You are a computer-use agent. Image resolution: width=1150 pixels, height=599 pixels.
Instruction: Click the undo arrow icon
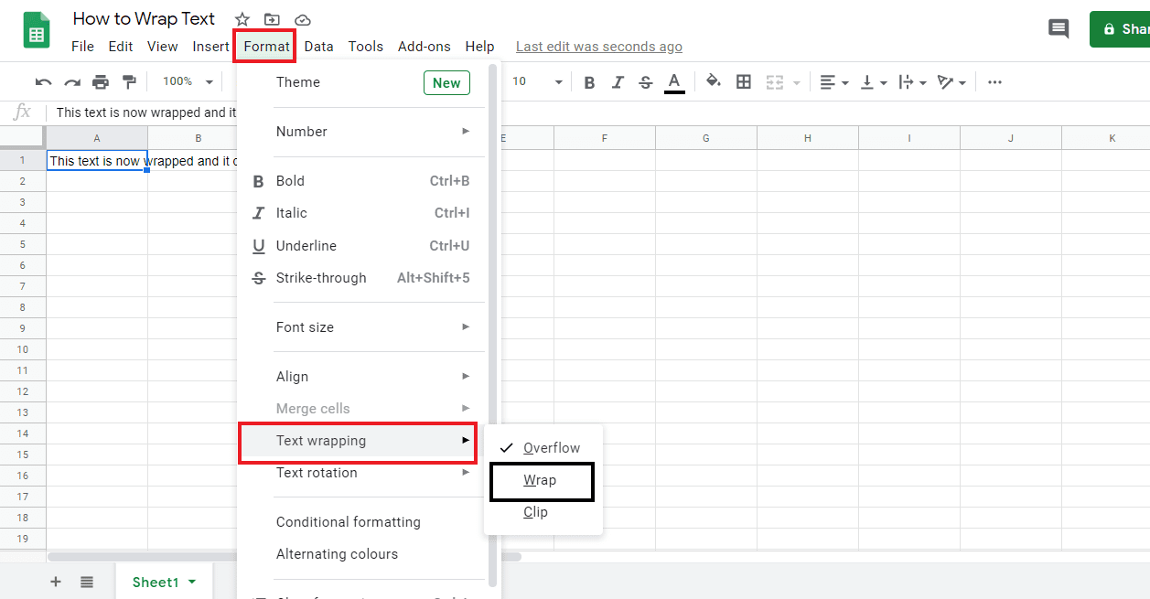click(43, 82)
